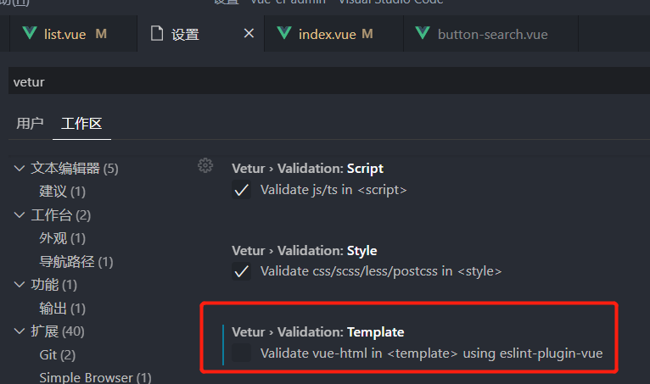Click the Vetur Validation: Template setting title
This screenshot has height=384, width=650.
pyautogui.click(x=318, y=332)
